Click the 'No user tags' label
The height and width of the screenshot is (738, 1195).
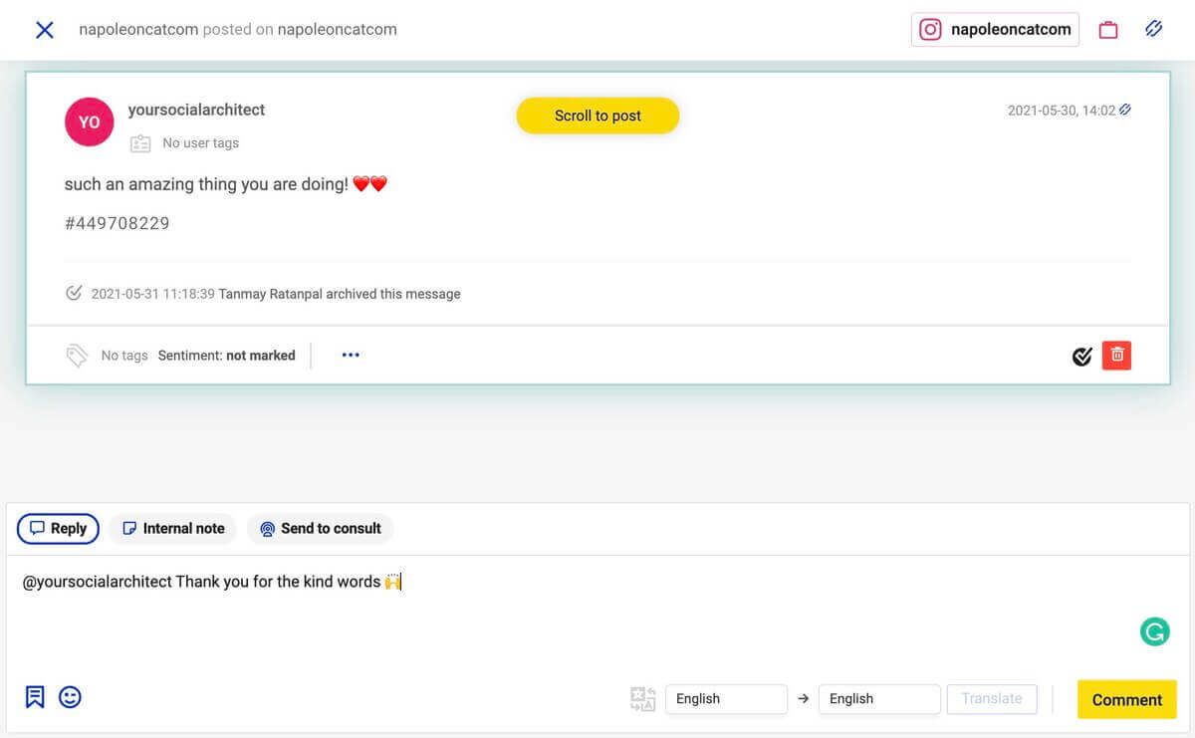(201, 143)
